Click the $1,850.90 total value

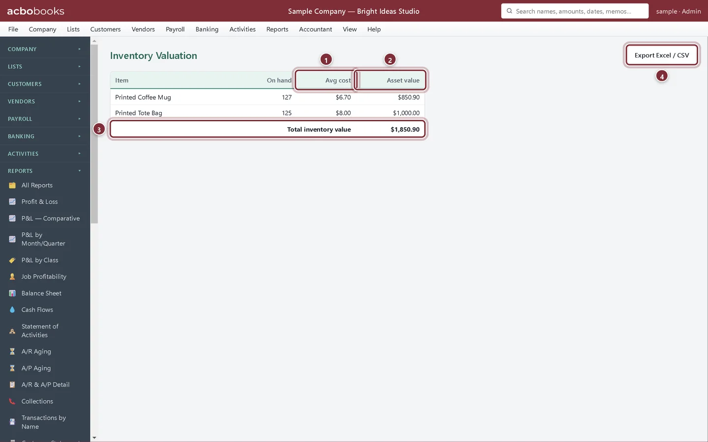pos(405,130)
